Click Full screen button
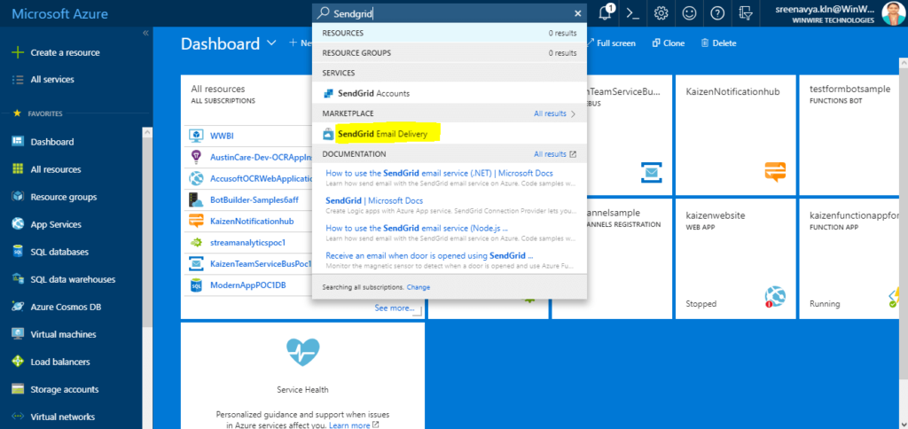908x429 pixels. (x=611, y=43)
